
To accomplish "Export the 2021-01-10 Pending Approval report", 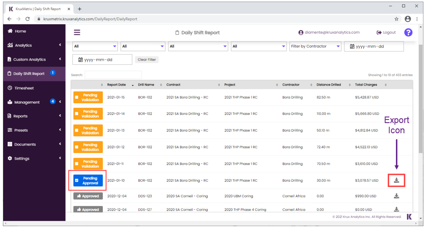I will pos(396,180).
